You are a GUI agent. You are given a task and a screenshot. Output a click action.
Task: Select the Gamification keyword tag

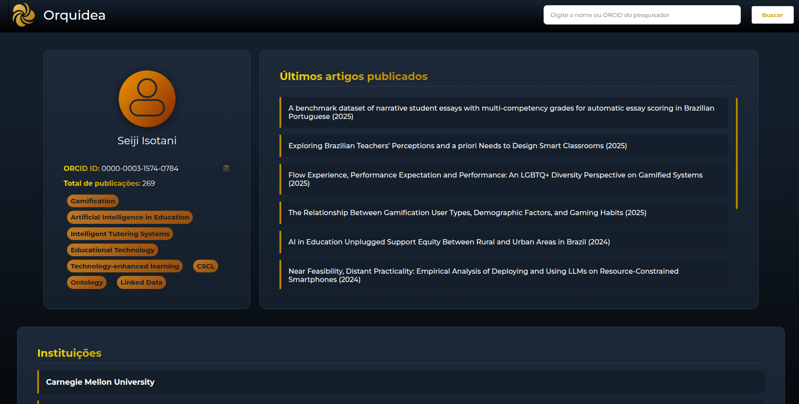93,201
